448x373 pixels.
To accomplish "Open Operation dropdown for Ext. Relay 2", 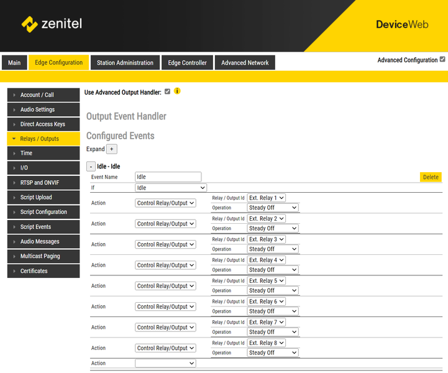I will tap(273, 228).
